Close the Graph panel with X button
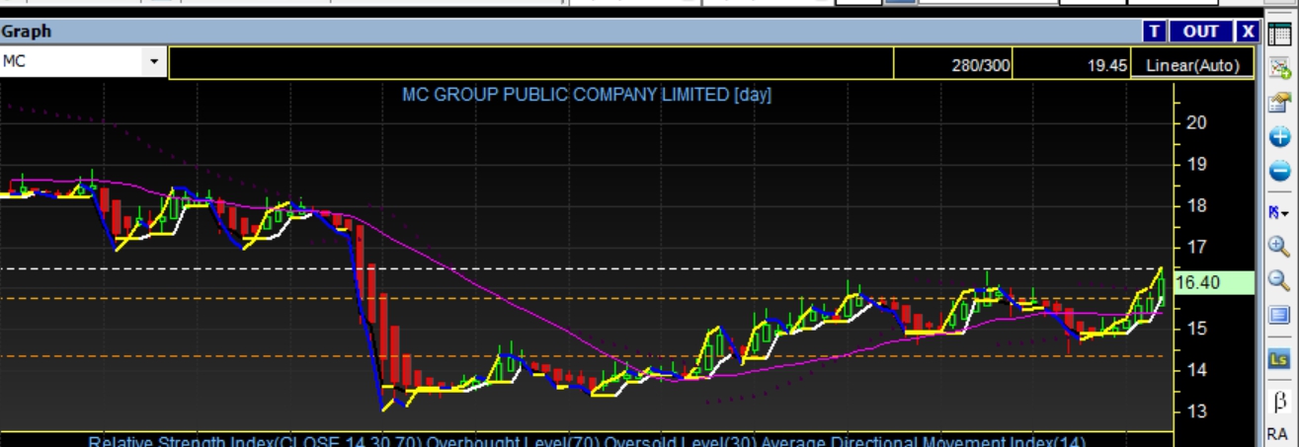Screen dimensions: 1299x447 [x=1248, y=31]
